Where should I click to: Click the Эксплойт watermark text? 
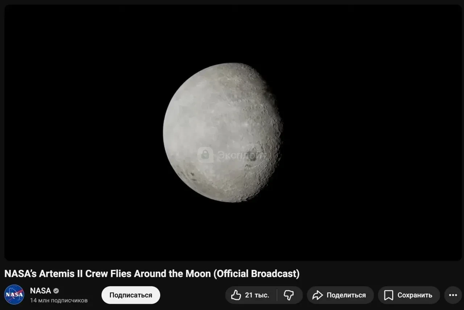click(x=241, y=156)
